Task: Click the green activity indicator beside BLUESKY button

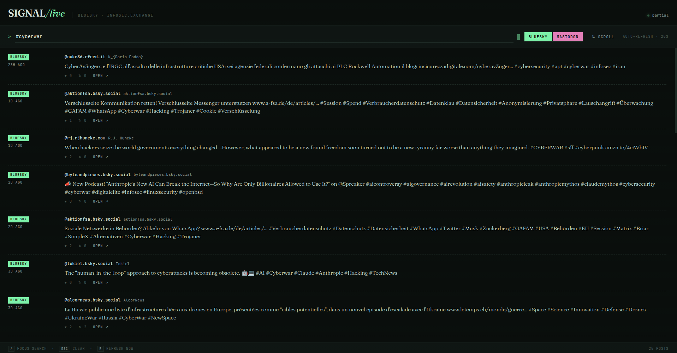Action: (x=518, y=36)
